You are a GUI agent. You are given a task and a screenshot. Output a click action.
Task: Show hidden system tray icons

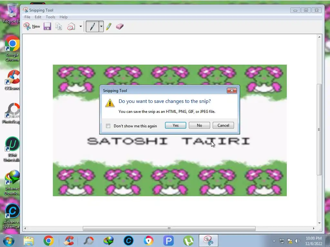(274, 241)
